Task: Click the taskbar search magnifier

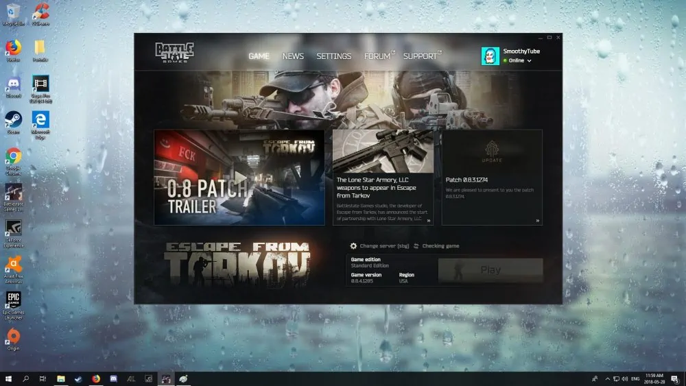Action: (25, 378)
